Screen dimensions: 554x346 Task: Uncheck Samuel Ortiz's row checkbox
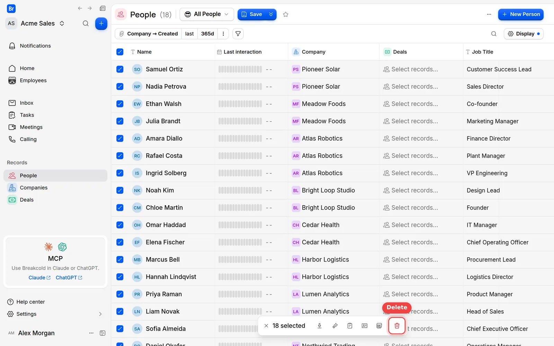tap(120, 69)
